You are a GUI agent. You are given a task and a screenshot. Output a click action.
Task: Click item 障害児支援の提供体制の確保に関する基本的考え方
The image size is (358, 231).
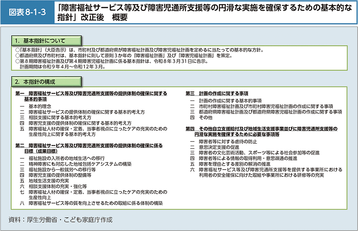[x=80, y=123]
